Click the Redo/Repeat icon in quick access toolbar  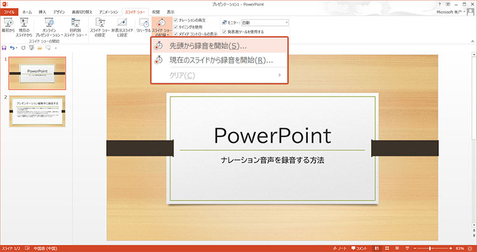[x=23, y=48]
